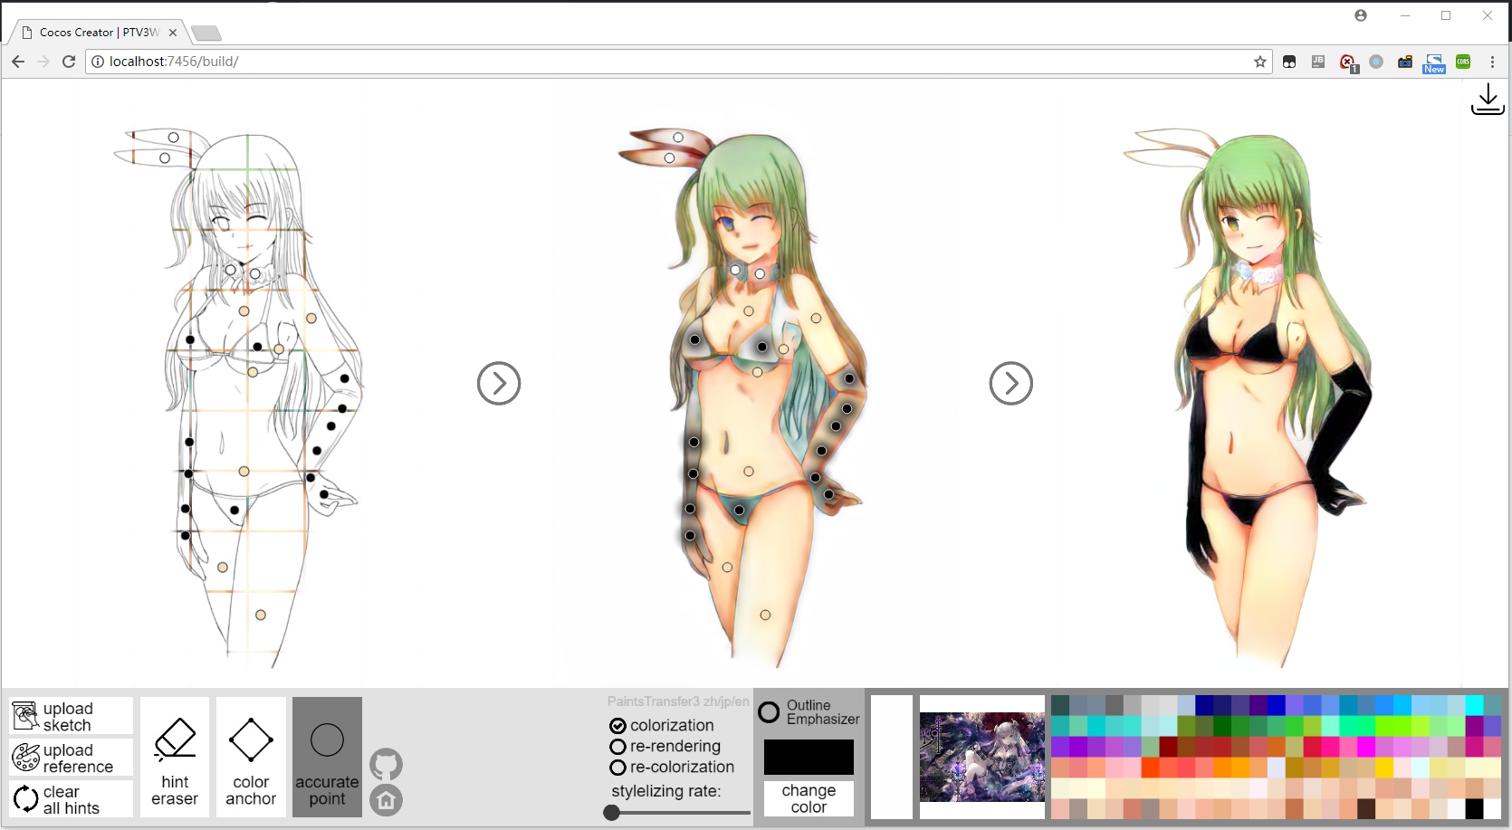Click the upload reference button
Screen dimensions: 1512x830
click(71, 758)
